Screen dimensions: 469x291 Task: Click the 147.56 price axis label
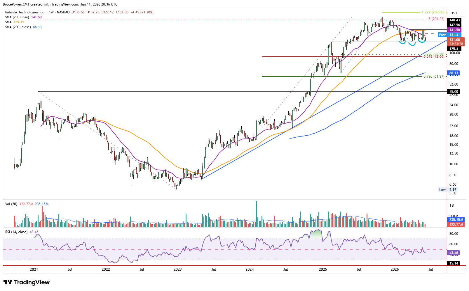pos(455,25)
